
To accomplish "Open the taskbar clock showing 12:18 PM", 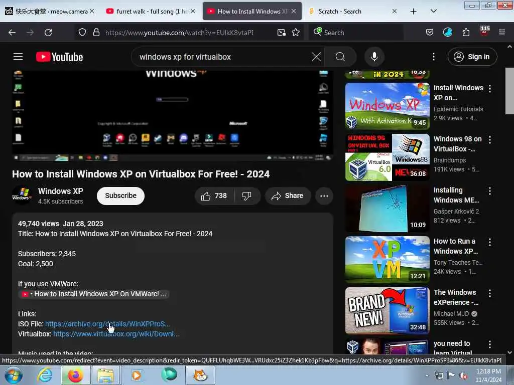I will click(x=489, y=375).
